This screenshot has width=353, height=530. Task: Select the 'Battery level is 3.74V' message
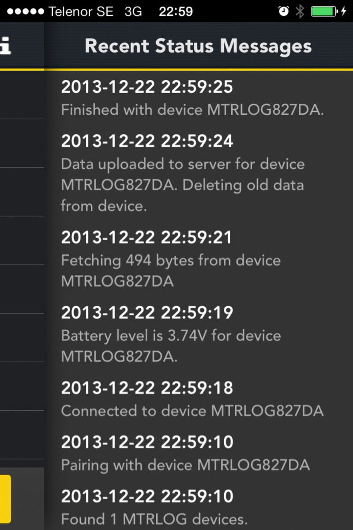coord(171,346)
